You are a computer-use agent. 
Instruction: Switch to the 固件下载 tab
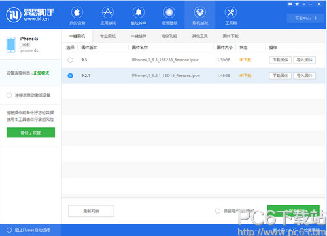[231, 36]
